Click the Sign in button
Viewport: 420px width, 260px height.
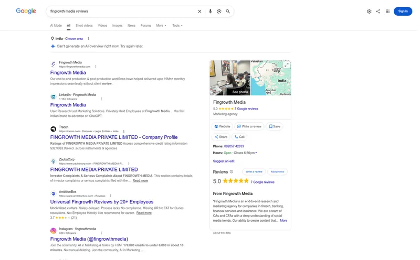tap(403, 11)
